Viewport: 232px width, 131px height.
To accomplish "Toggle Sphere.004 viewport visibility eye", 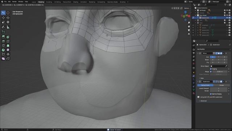I will click(227, 18).
